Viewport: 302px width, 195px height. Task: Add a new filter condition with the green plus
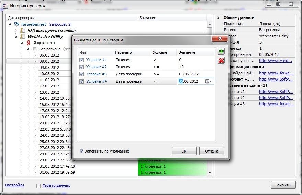click(221, 52)
